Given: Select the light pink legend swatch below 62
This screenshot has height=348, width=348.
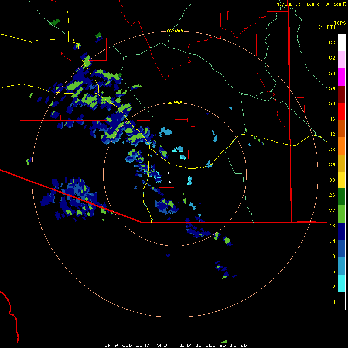Looking at the screenshot, I should 341,60.
